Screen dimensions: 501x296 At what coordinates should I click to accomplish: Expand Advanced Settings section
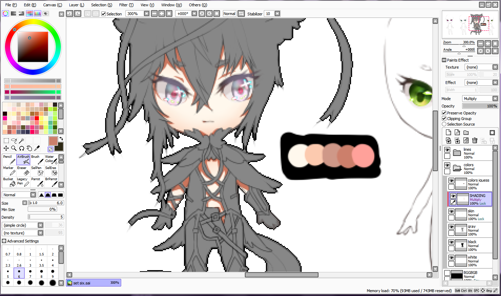tap(4, 241)
